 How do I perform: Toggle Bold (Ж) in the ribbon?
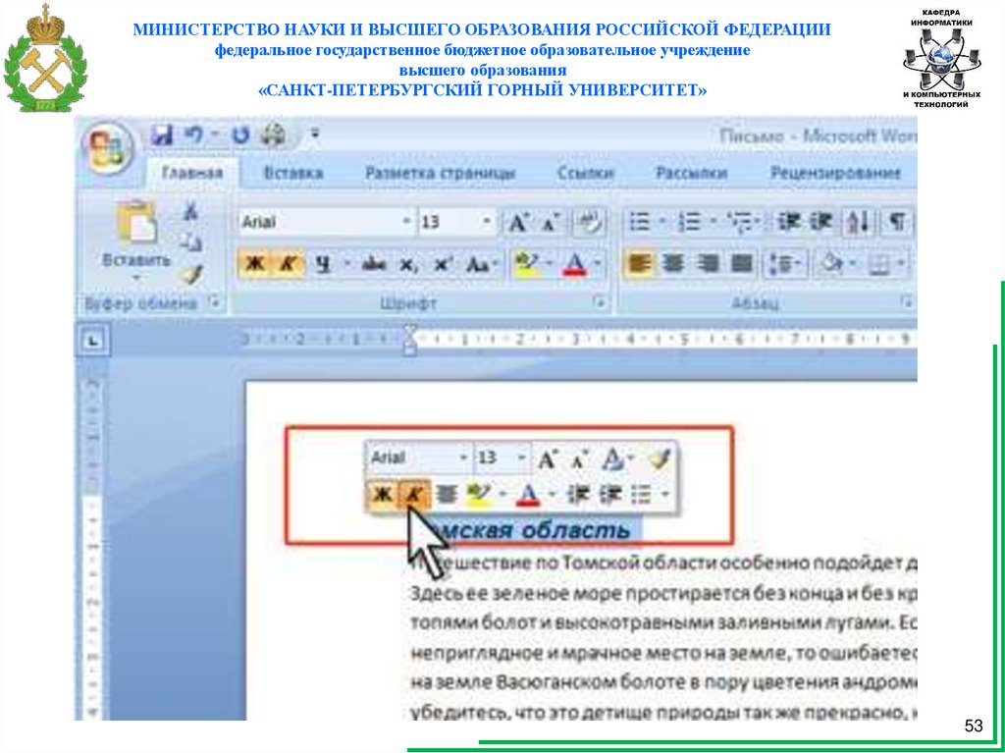(x=256, y=264)
